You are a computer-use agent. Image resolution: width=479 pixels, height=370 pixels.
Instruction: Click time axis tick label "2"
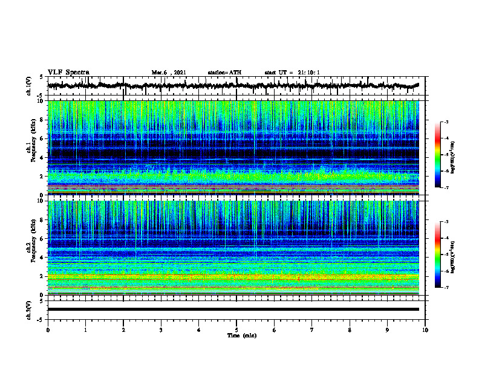point(123,330)
